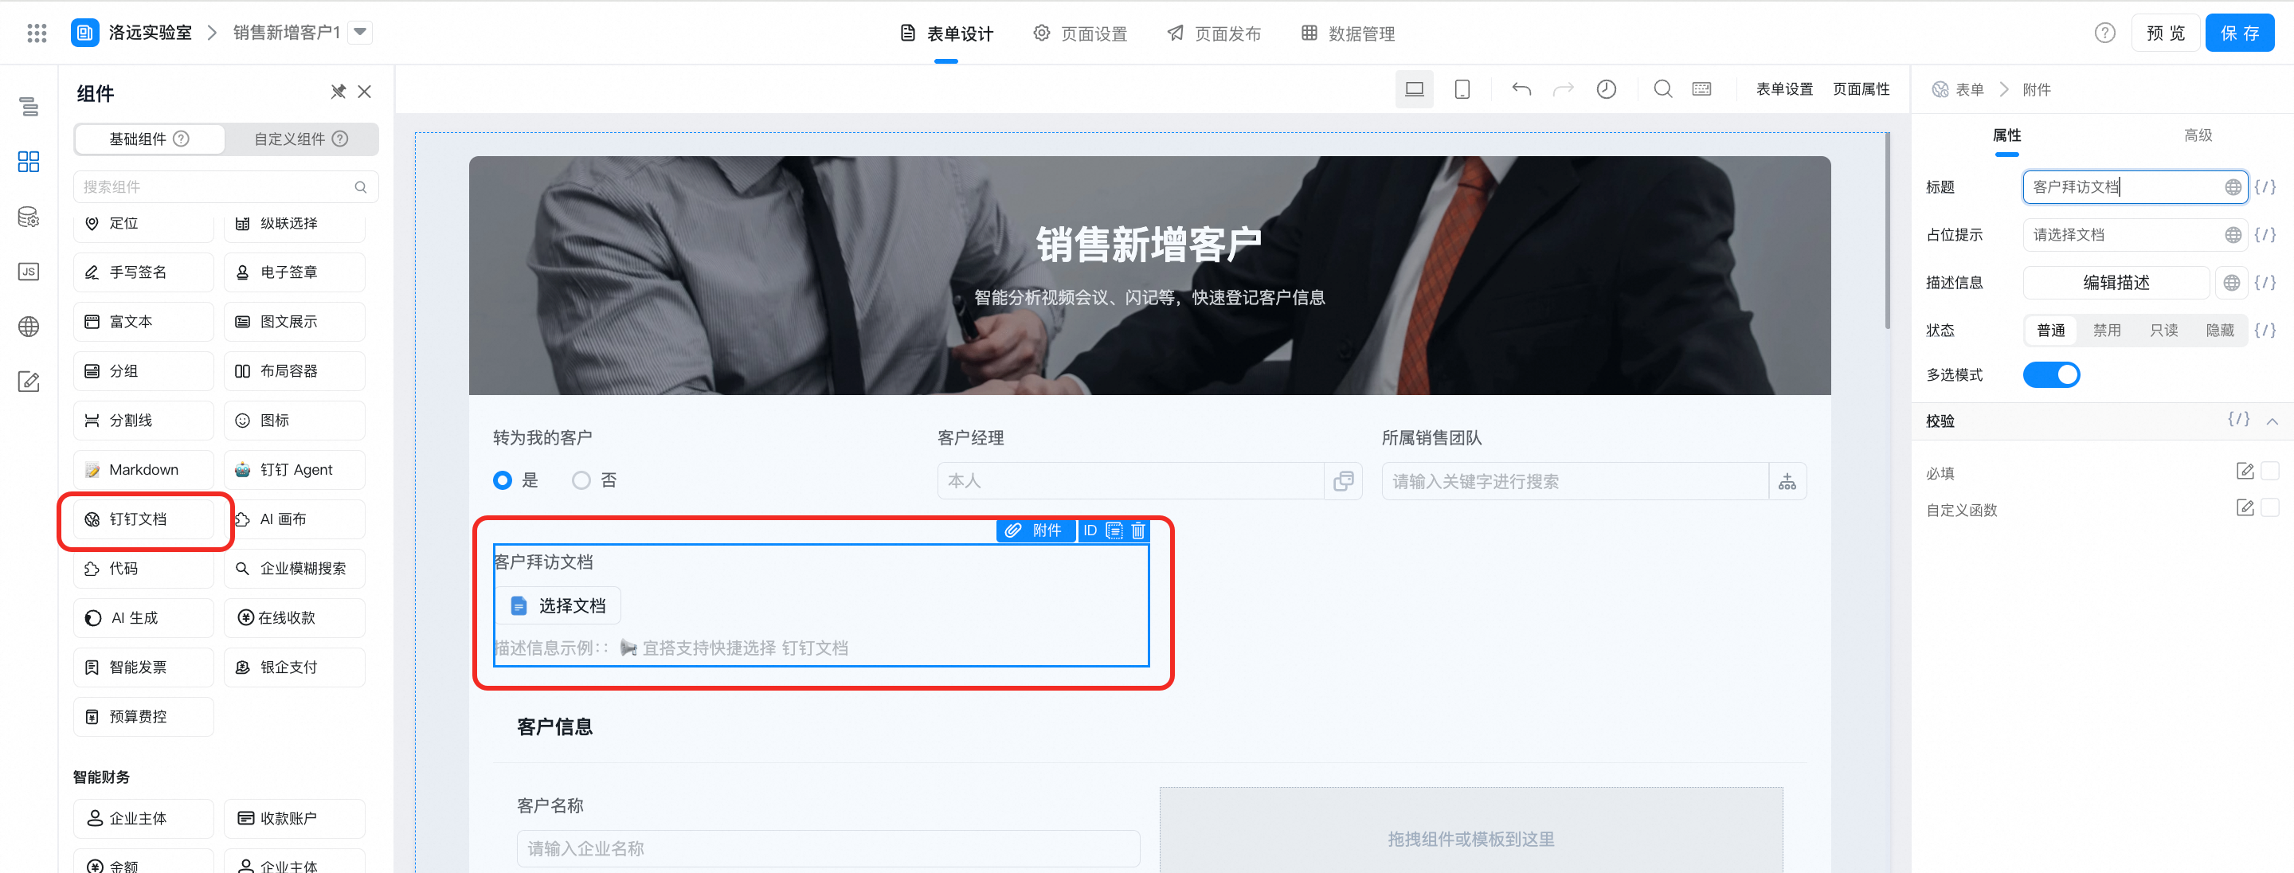Viewport: 2294px width, 873px height.
Task: Open the data source sidebar icon
Action: point(29,217)
